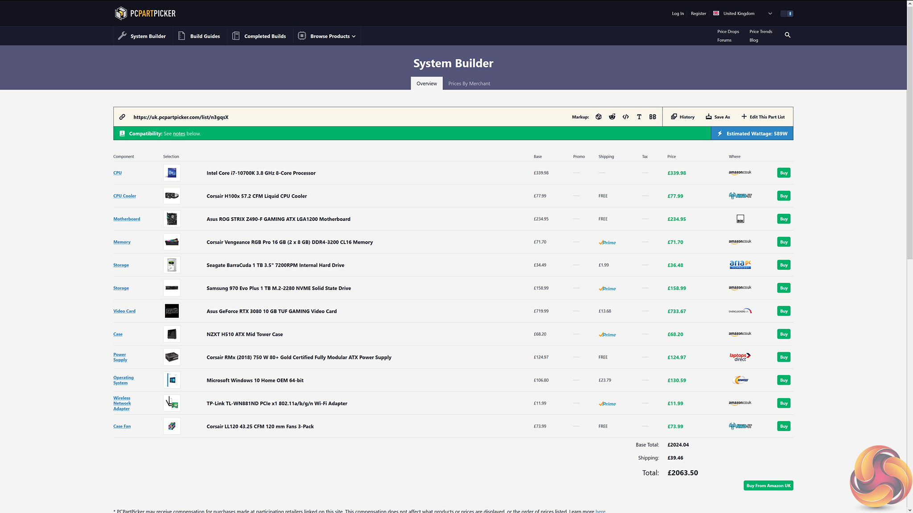Click Edit This Part List
The width and height of the screenshot is (913, 513).
pos(763,117)
